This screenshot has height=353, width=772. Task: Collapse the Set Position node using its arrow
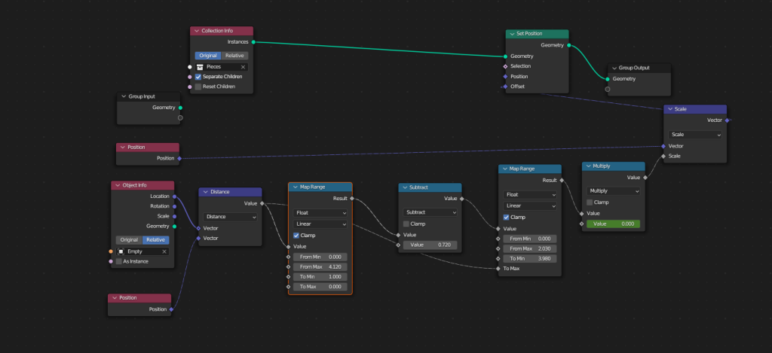tap(511, 34)
